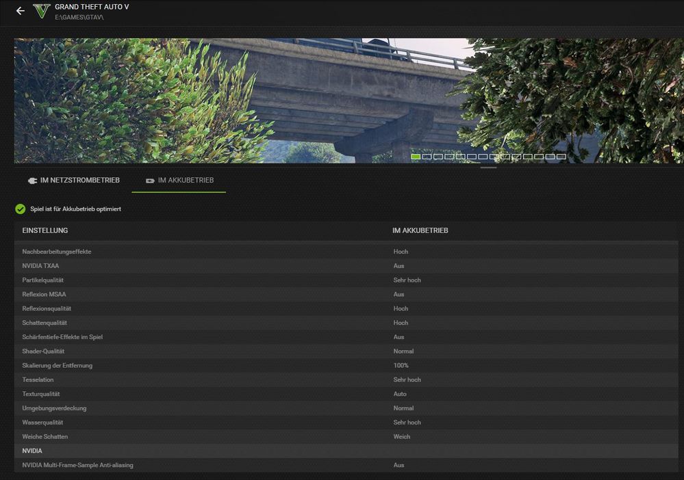
Task: Switch to the Im Netzstrombetrieb tab
Action: tap(74, 181)
